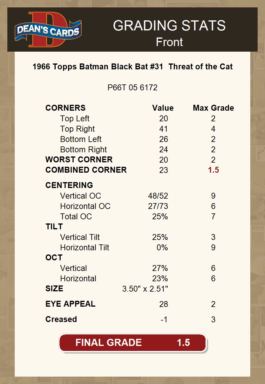This screenshot has width=265, height=384.
Task: Select the OCT section header
Action: click(x=54, y=258)
